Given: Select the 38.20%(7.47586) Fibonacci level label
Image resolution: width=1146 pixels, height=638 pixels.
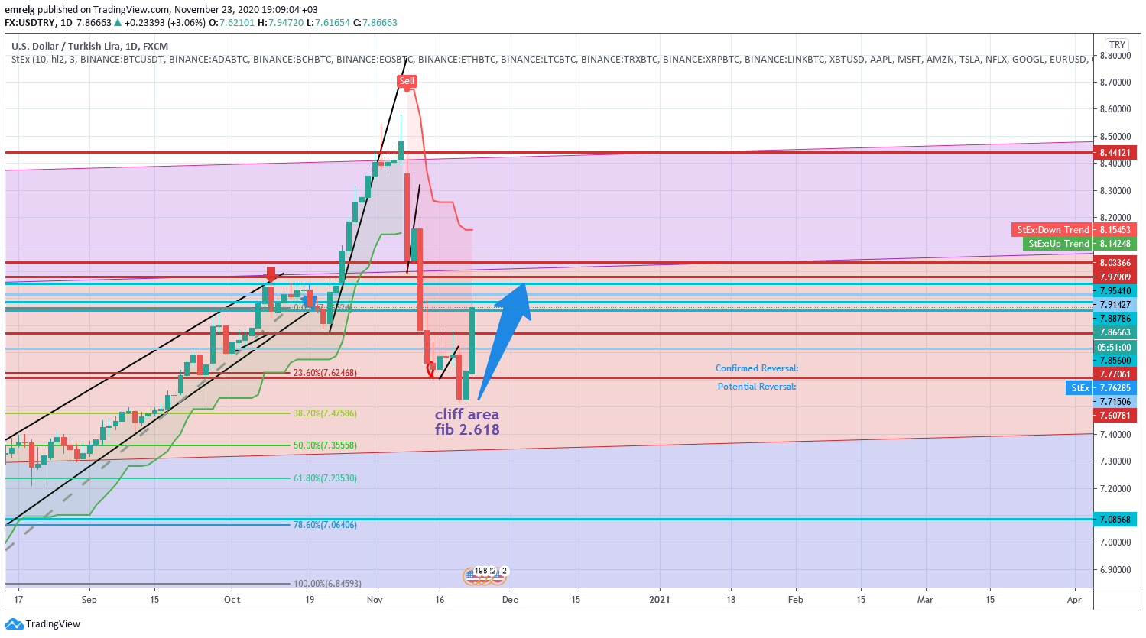Looking at the screenshot, I should [x=325, y=413].
